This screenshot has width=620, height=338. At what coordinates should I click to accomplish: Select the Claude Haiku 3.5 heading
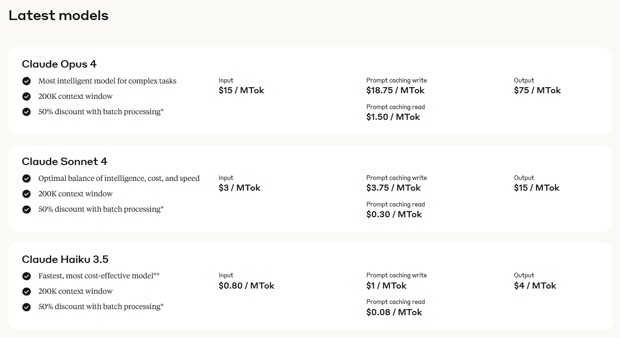pos(65,259)
